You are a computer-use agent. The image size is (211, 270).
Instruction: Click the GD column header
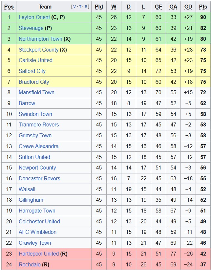click(x=188, y=7)
